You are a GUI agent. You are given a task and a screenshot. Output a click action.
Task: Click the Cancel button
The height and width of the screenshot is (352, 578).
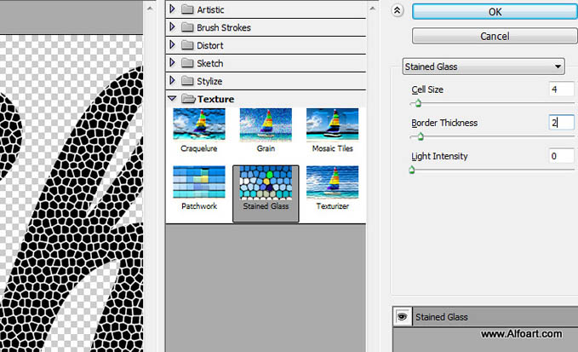pos(494,37)
